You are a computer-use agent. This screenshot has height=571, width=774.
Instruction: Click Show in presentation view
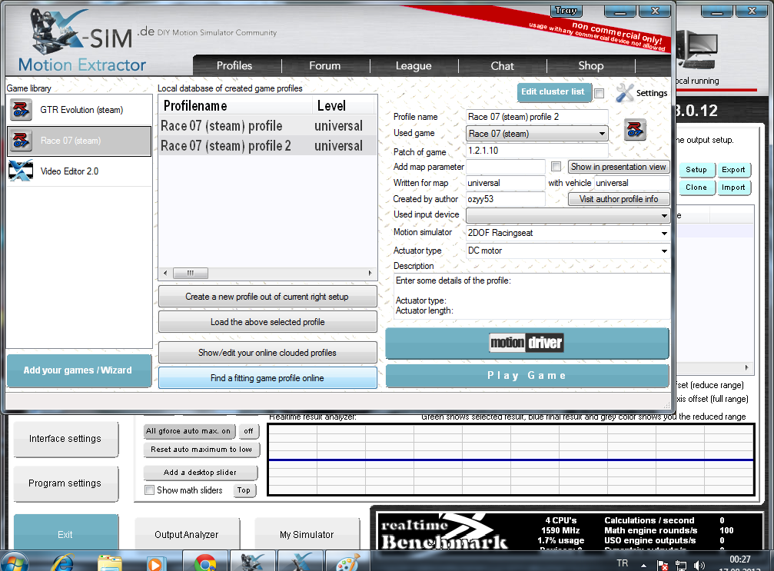click(x=618, y=167)
